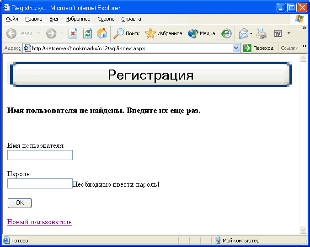The image size is (310, 247).
Task: Open the History clock icon
Action: tap(226, 33)
